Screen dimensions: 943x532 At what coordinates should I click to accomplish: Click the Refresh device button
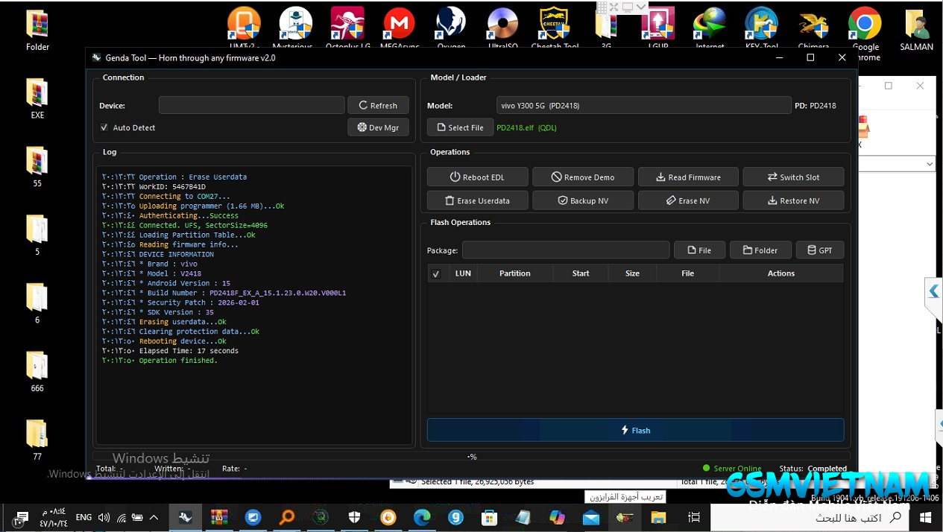click(x=378, y=105)
